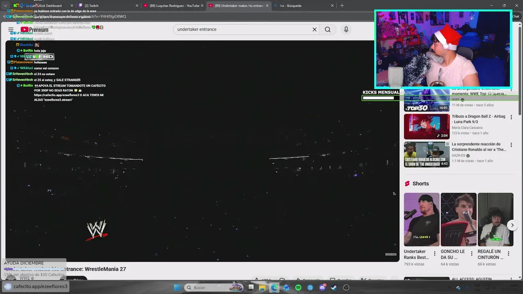This screenshot has height=294, width=523.
Task: Open the Windows Start menu
Action: coord(177,287)
